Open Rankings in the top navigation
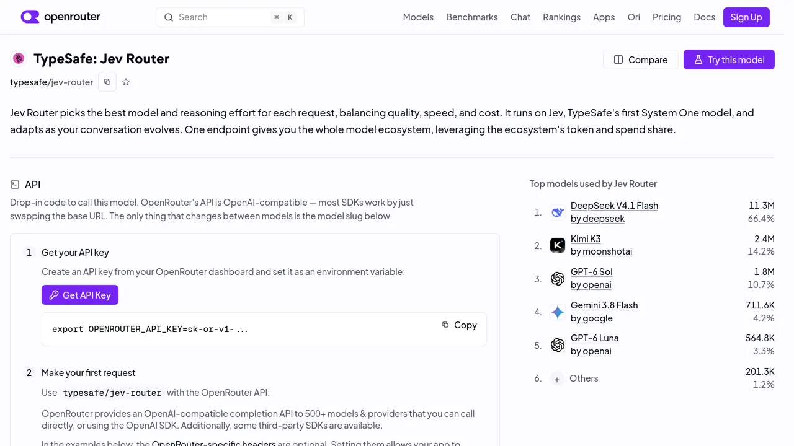 click(x=561, y=17)
